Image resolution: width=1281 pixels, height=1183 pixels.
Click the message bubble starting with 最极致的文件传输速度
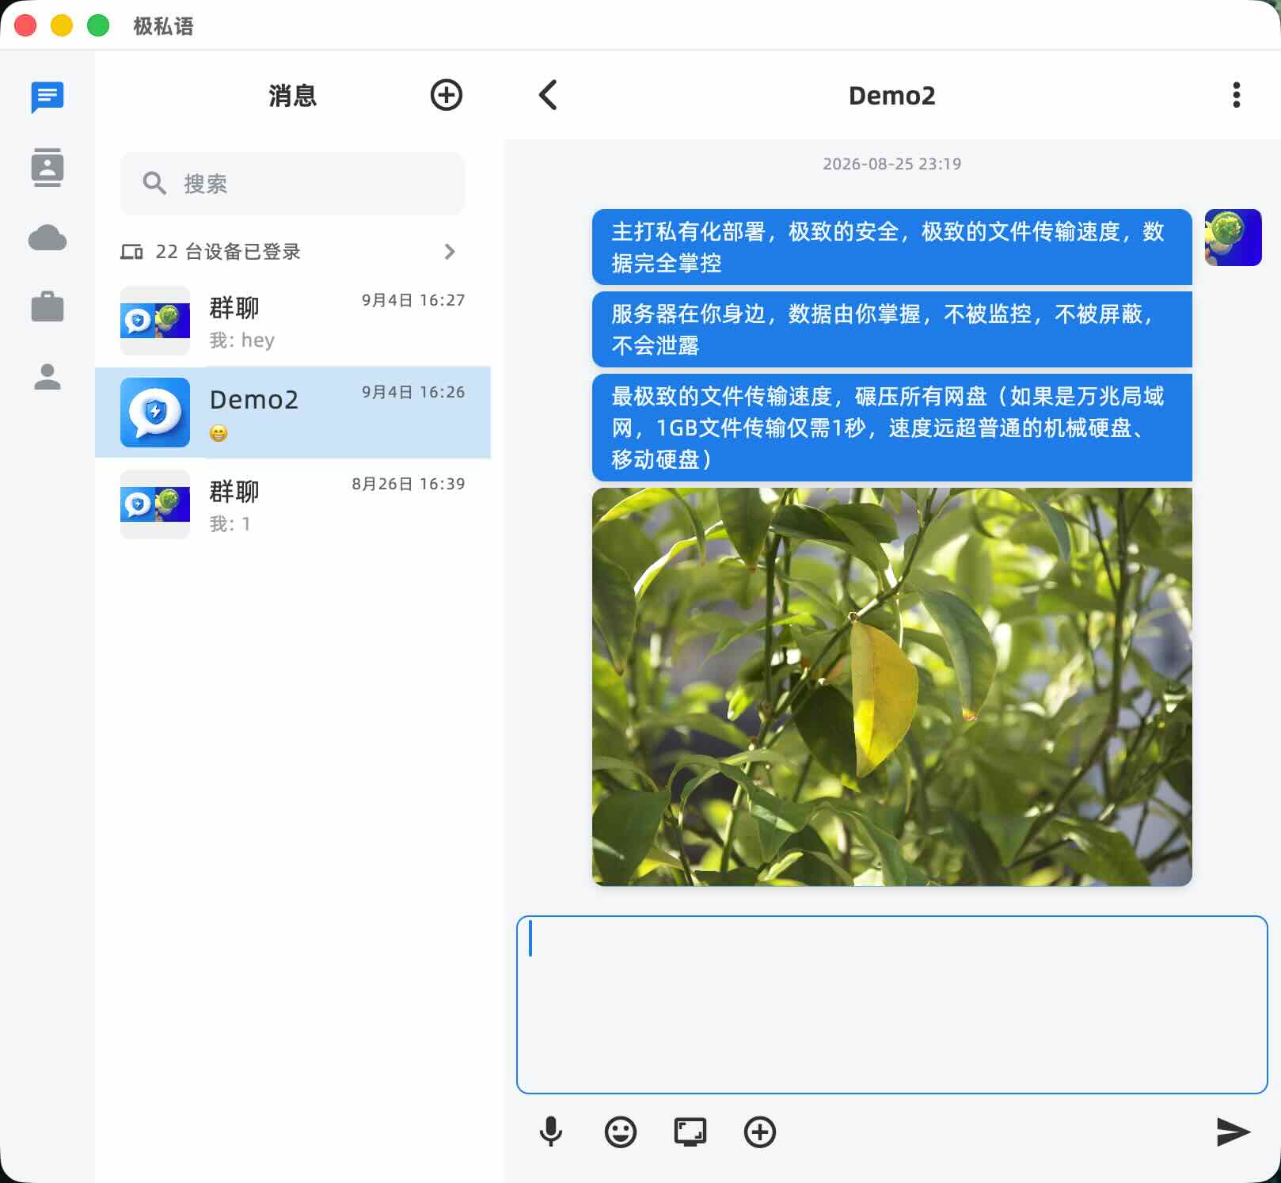tap(891, 428)
